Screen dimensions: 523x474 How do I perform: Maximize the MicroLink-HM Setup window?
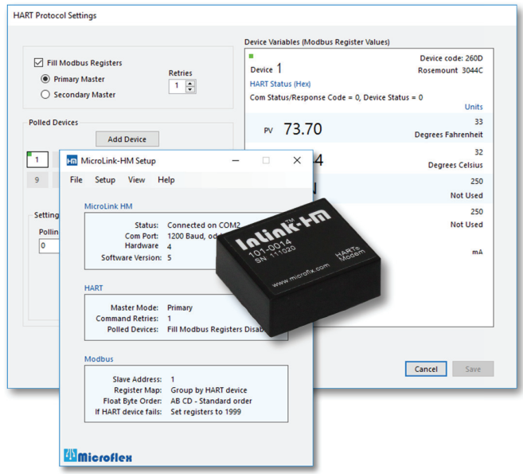point(266,161)
